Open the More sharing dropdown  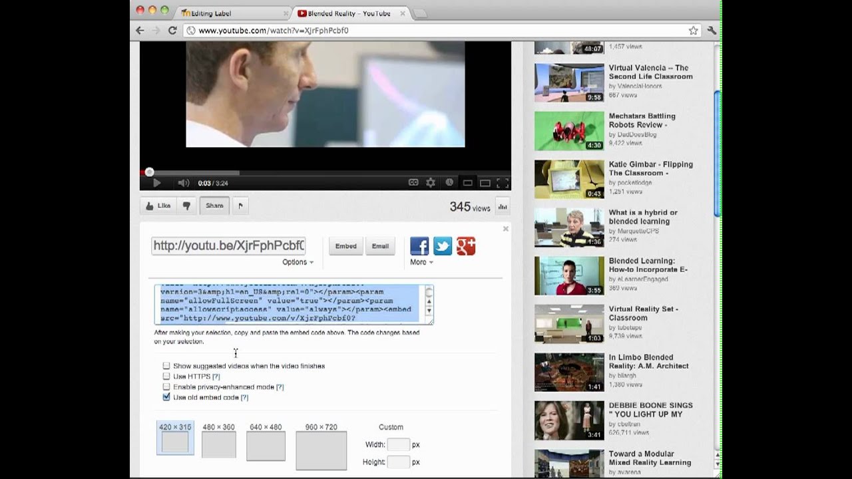click(x=421, y=262)
